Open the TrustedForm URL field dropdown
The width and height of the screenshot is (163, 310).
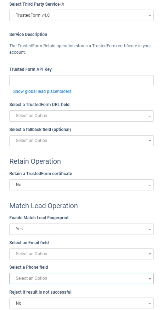pyautogui.click(x=81, y=116)
